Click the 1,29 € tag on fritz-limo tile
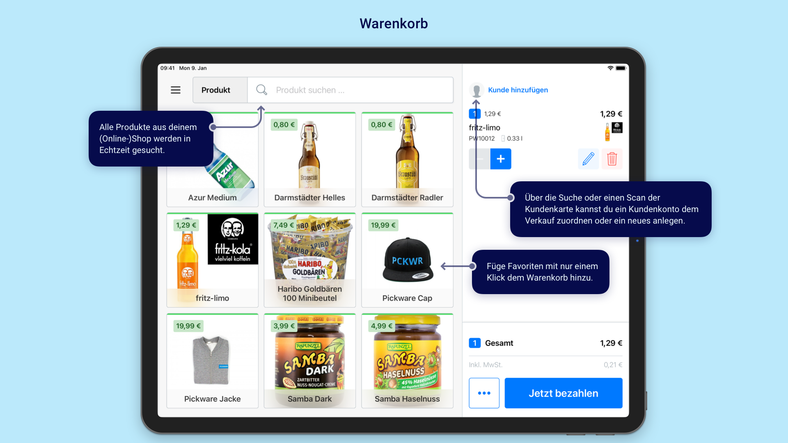The height and width of the screenshot is (443, 788). [x=186, y=225]
